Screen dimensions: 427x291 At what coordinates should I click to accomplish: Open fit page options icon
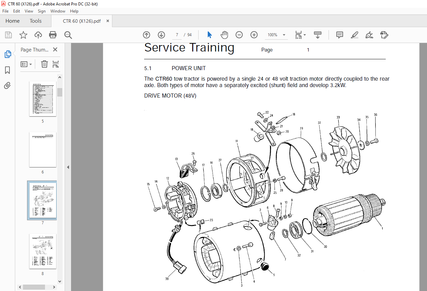pos(298,35)
